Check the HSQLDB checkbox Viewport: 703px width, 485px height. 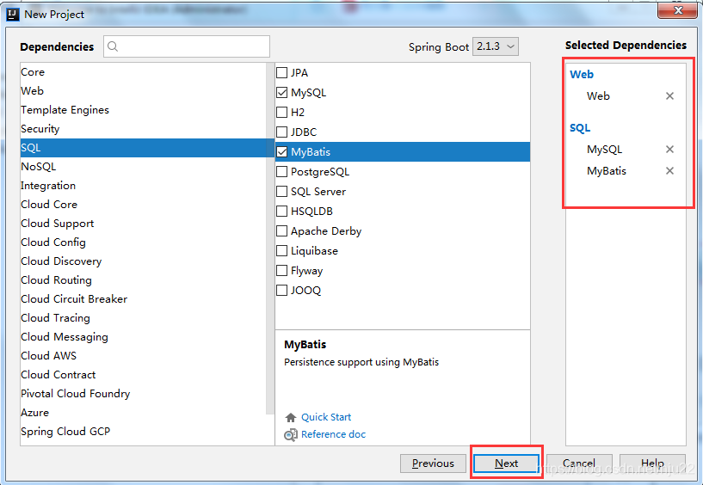[281, 212]
